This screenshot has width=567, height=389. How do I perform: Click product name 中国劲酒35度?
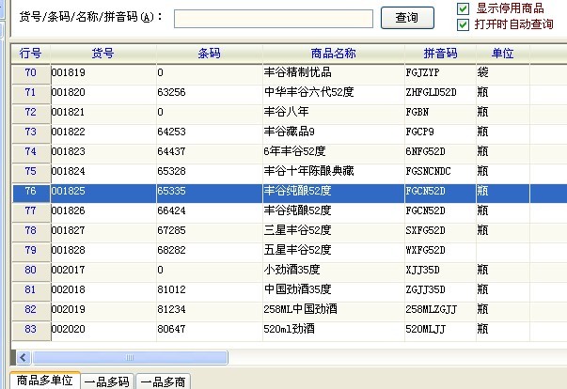(x=297, y=289)
